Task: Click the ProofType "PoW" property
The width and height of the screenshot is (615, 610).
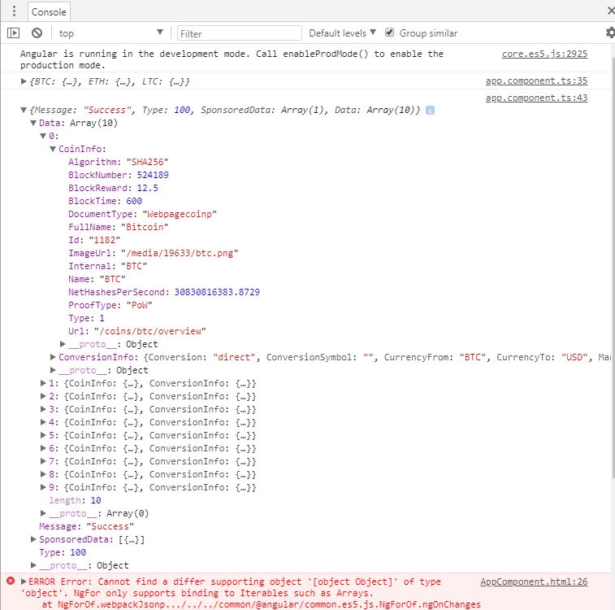Action: (x=110, y=305)
